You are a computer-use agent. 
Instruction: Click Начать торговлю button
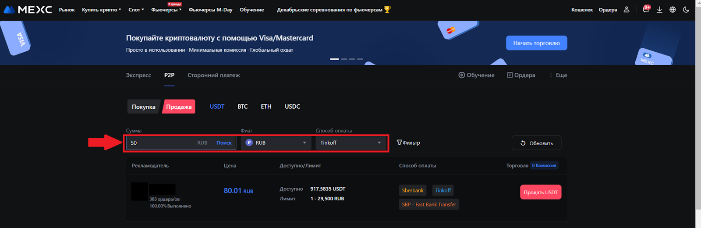tap(536, 43)
